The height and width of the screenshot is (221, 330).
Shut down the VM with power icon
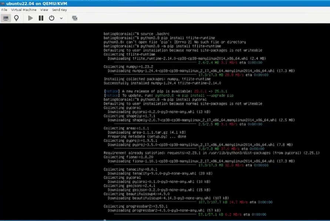coord(51,18)
